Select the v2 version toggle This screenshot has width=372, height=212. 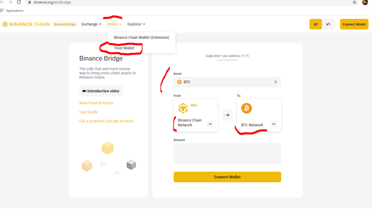click(x=316, y=24)
